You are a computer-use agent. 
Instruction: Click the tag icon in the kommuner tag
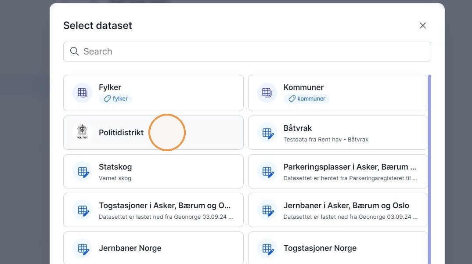click(292, 99)
